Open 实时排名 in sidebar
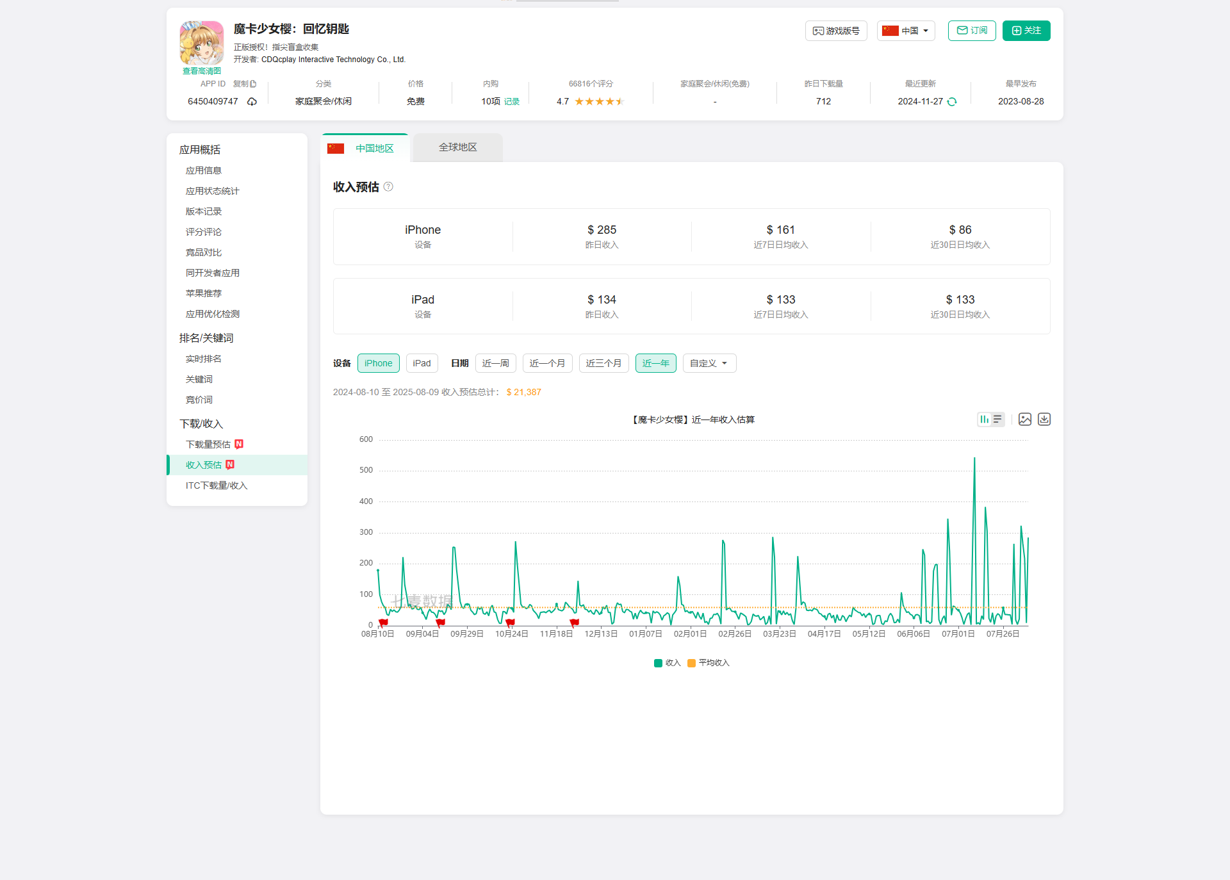 [204, 359]
